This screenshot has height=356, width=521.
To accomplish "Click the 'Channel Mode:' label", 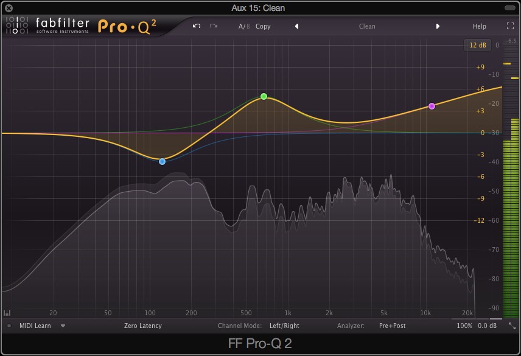I will [240, 326].
